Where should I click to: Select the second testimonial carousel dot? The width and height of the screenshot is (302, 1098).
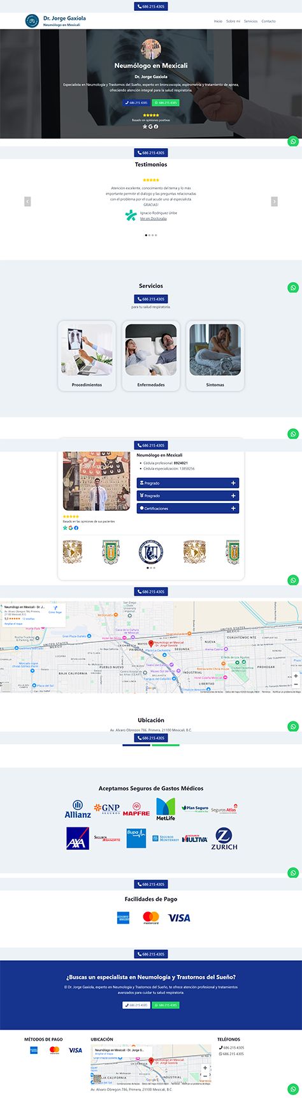coord(150,235)
